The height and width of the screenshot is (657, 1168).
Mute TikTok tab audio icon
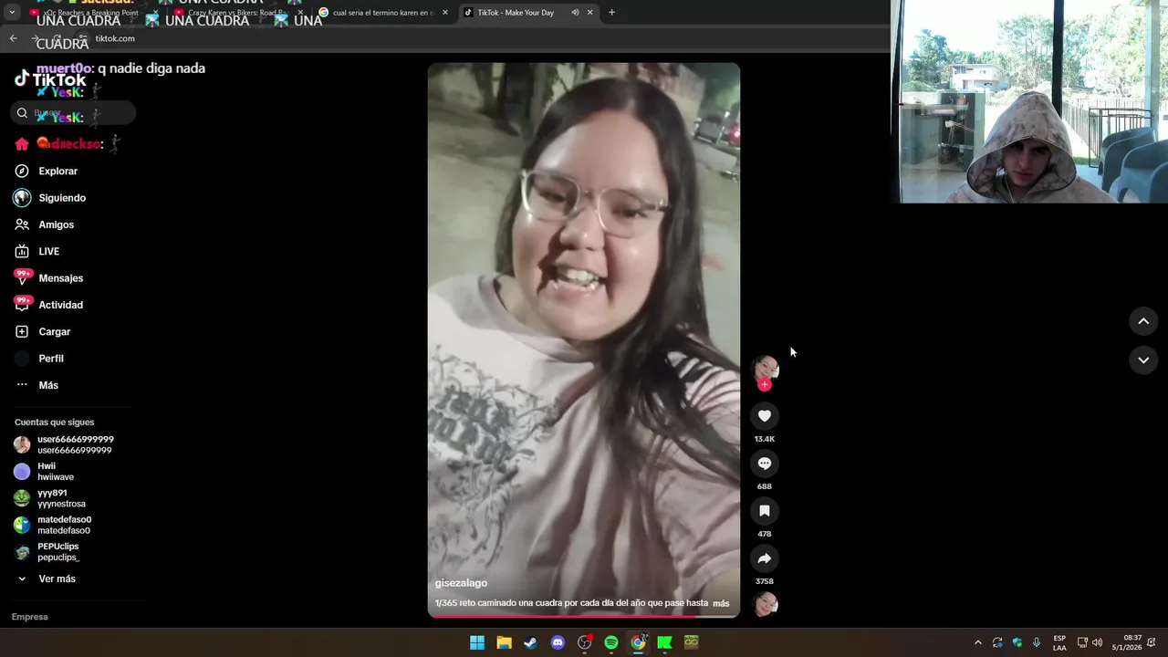[575, 13]
